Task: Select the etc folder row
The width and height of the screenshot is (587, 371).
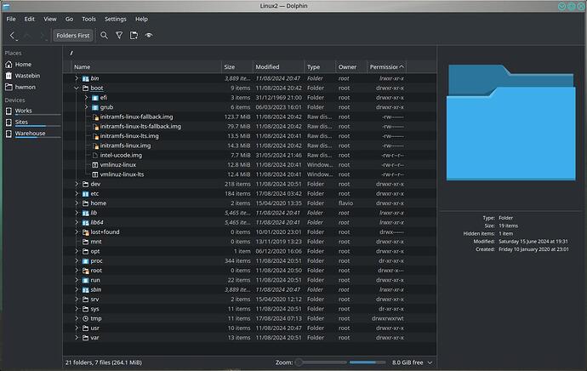Action: coord(95,194)
